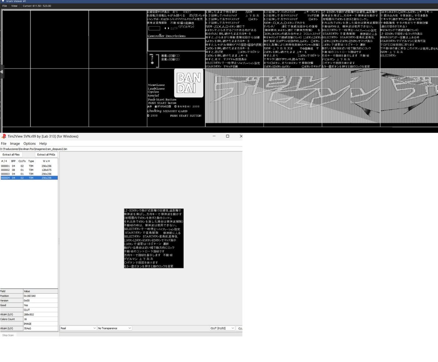Open the Help menu in Tim2View
Image resolution: width=438 pixels, height=362 pixels.
(x=43, y=144)
